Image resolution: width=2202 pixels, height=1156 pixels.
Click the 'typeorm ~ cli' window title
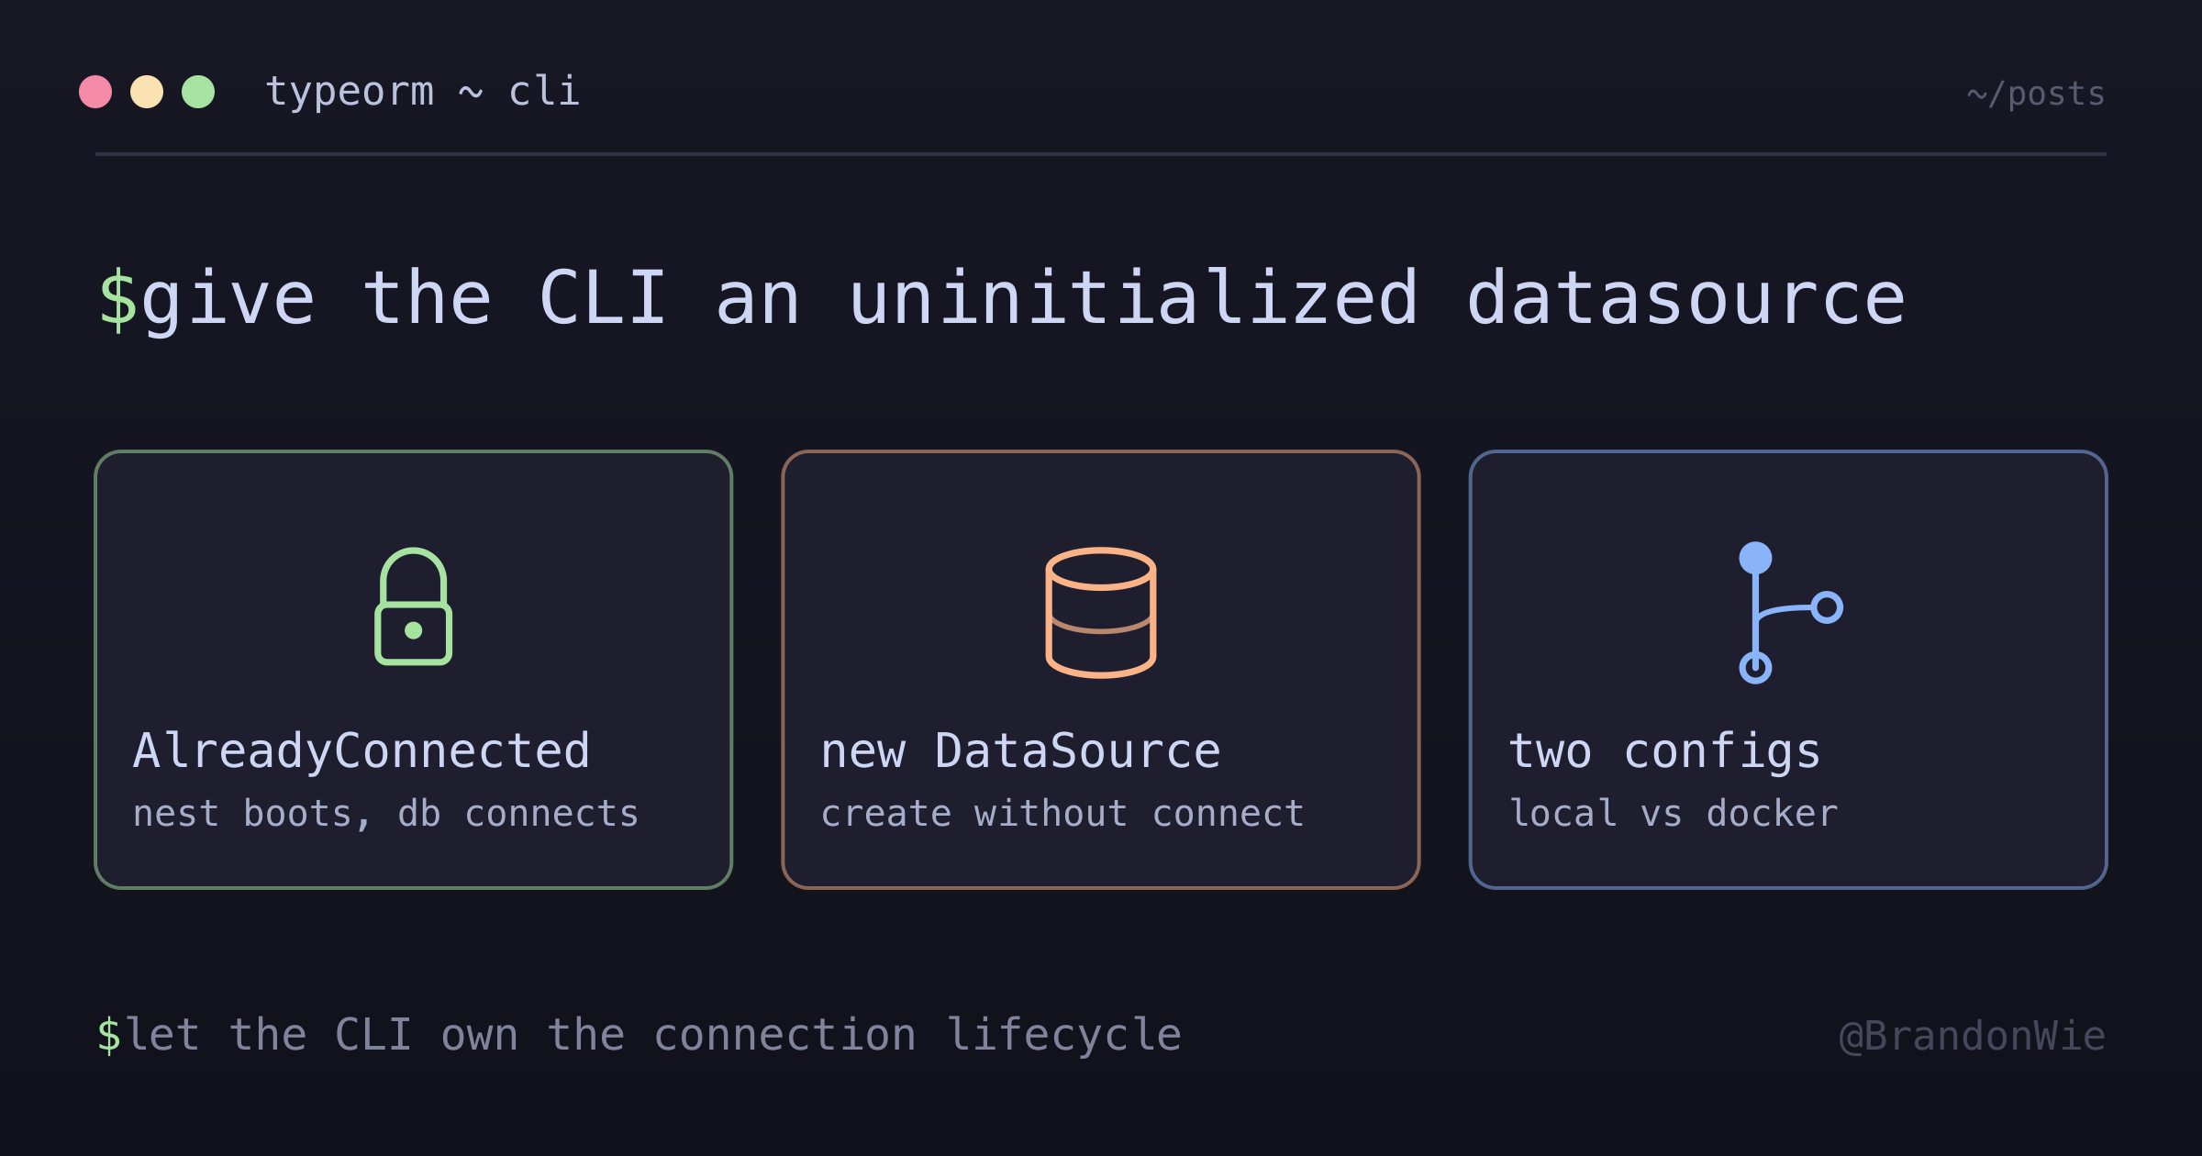coord(423,91)
